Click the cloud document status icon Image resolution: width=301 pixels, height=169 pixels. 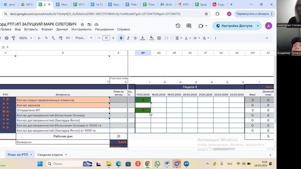point(96,24)
